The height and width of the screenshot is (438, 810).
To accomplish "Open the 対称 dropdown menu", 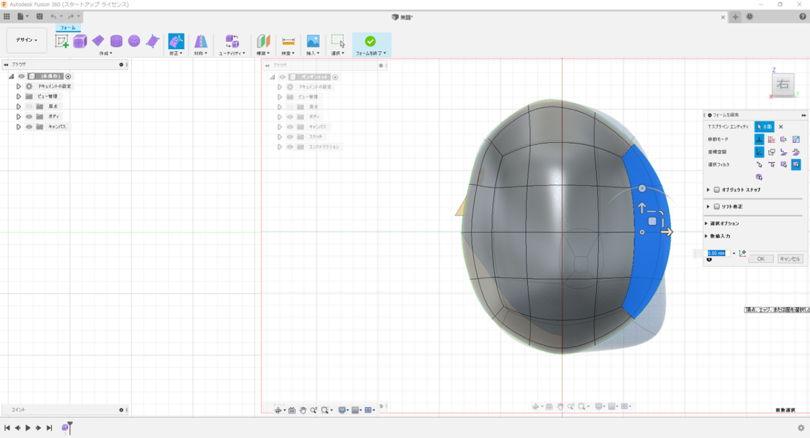I will pos(201,53).
